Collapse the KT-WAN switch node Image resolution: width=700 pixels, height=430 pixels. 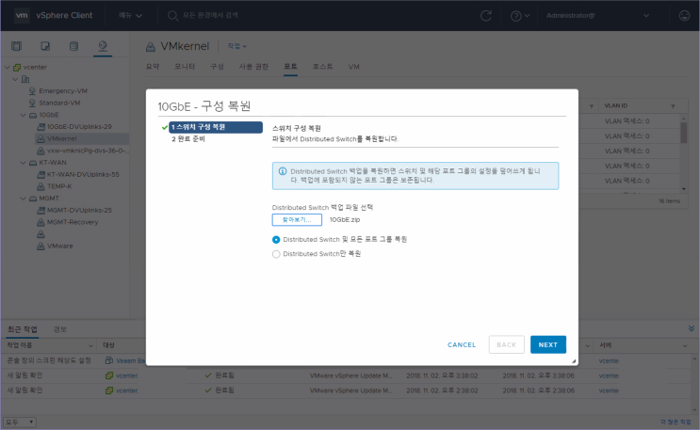(24, 163)
